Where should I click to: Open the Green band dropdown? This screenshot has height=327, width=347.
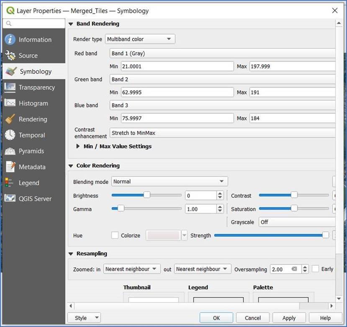pos(222,79)
